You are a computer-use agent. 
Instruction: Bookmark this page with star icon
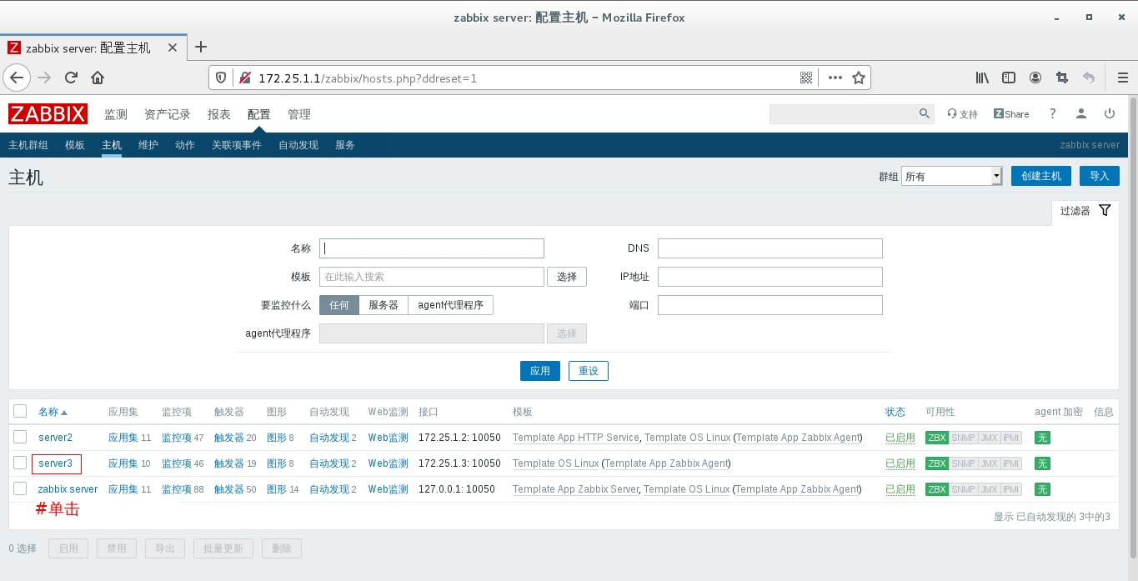(859, 78)
